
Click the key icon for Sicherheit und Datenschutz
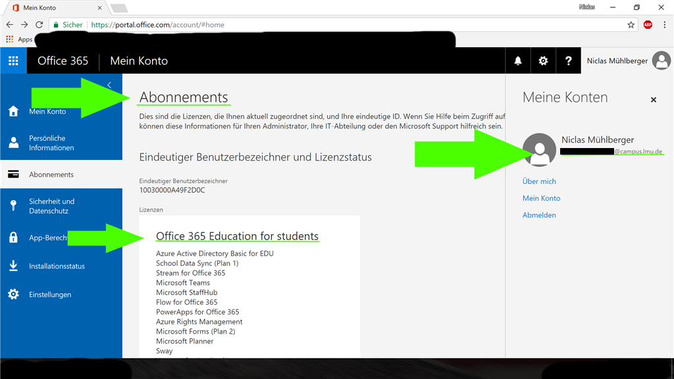pyautogui.click(x=13, y=206)
